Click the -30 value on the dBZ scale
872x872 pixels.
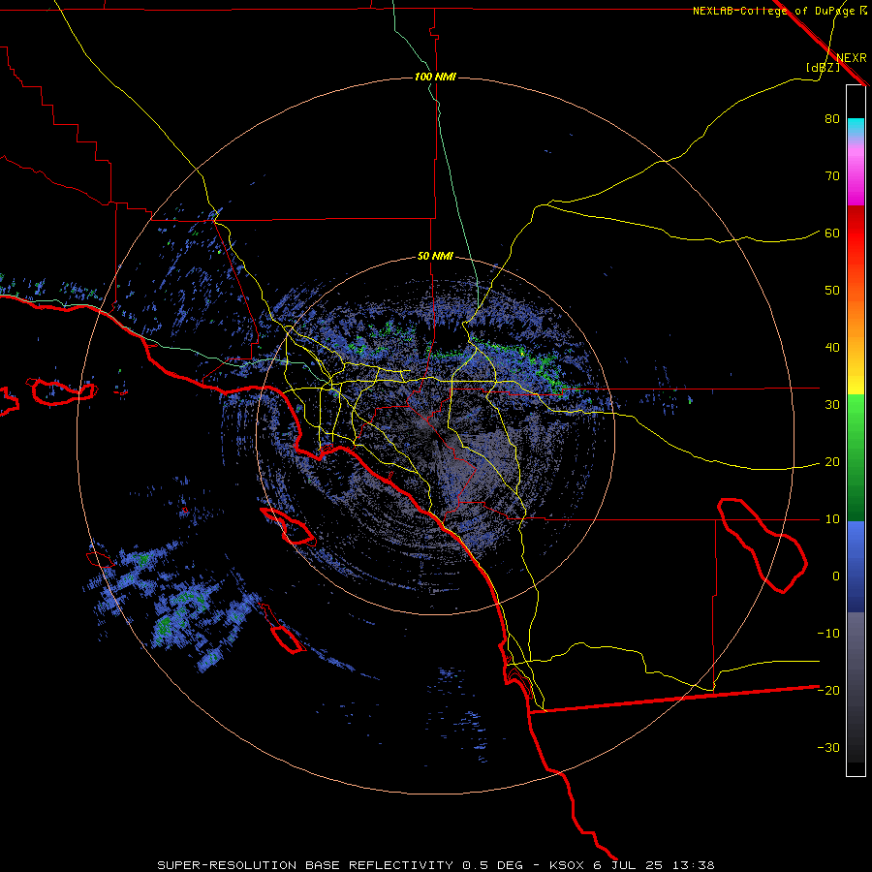828,747
